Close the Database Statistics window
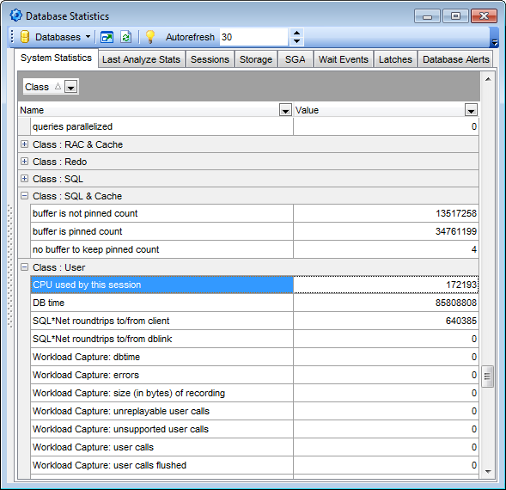Viewport: 506px width, 490px height. [484, 16]
